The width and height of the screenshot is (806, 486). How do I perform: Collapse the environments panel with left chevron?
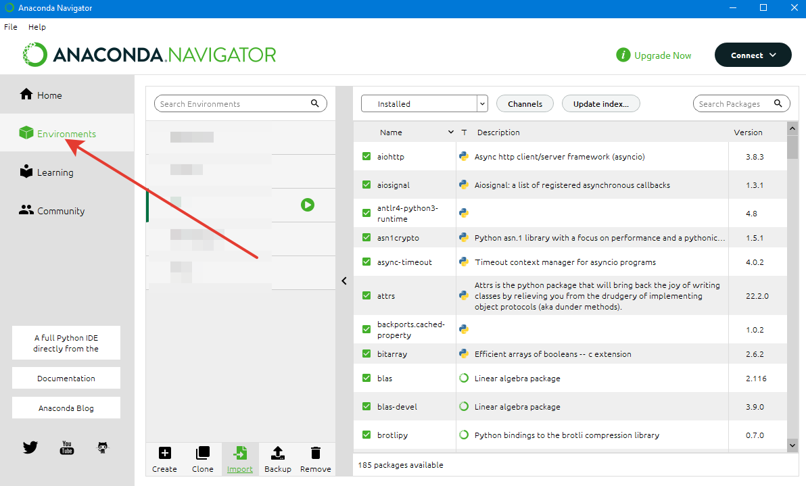click(x=344, y=281)
